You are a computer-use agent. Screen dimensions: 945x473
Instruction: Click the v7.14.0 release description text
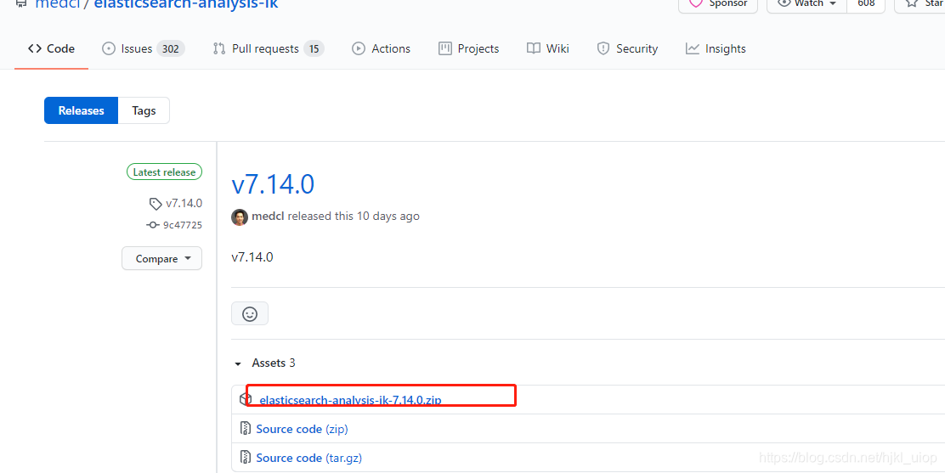pos(252,257)
